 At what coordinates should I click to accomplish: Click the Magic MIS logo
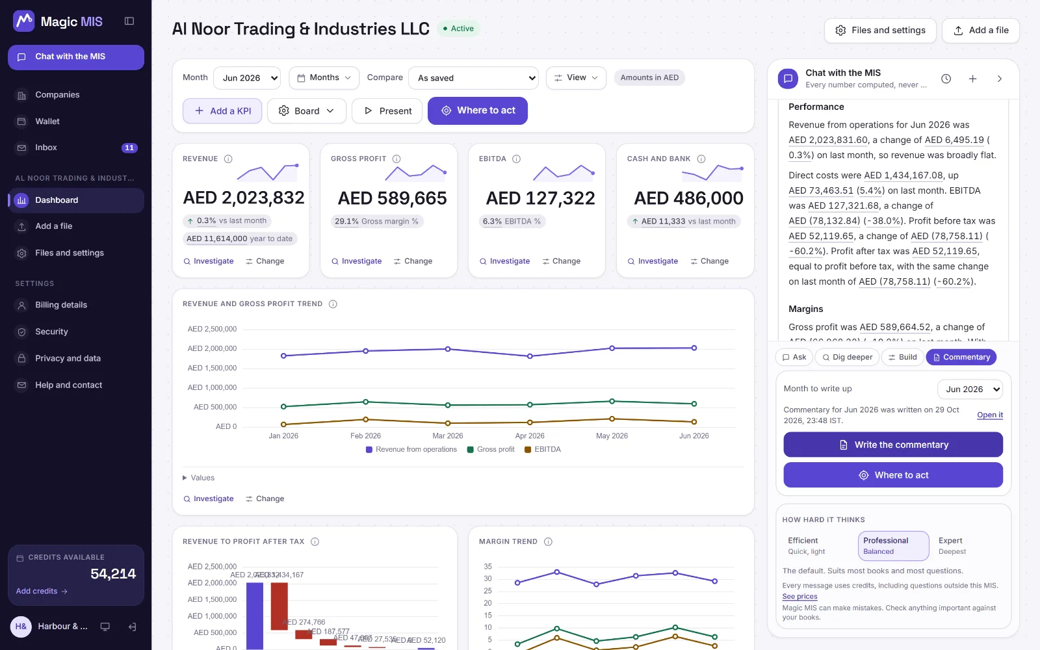point(58,21)
